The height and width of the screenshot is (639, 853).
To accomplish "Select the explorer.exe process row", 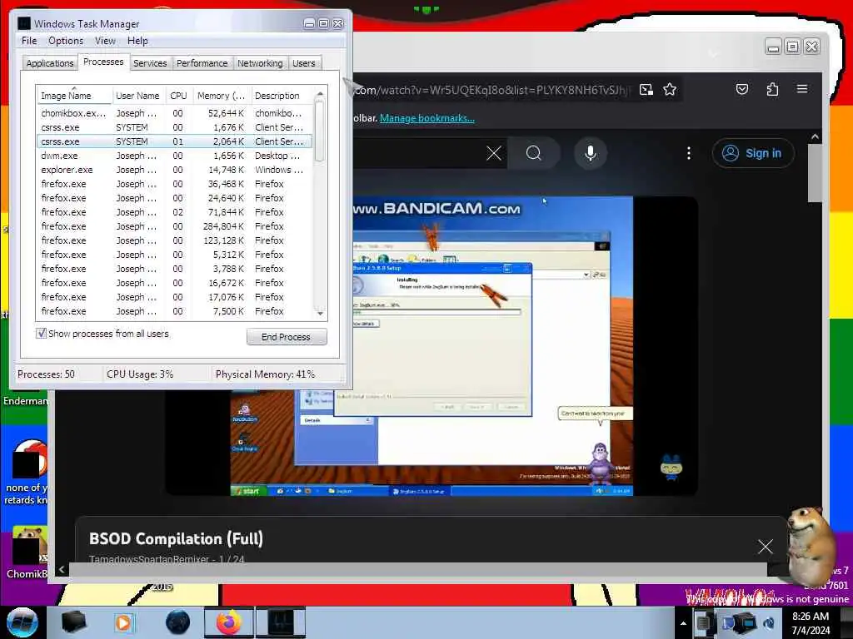I will (x=174, y=170).
